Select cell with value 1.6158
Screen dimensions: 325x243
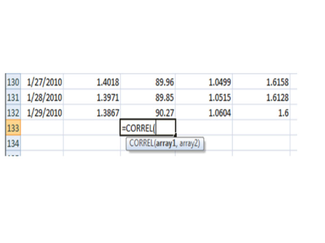261,81
